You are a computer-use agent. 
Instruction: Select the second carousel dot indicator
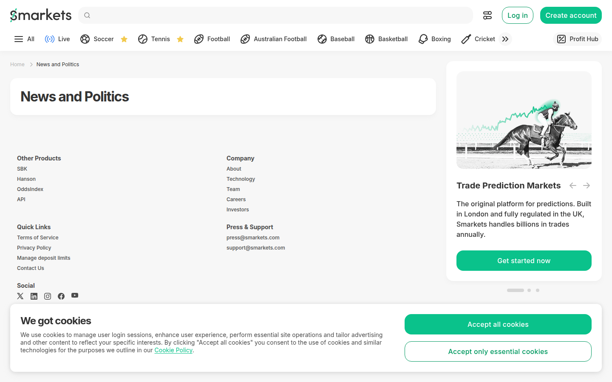point(529,290)
